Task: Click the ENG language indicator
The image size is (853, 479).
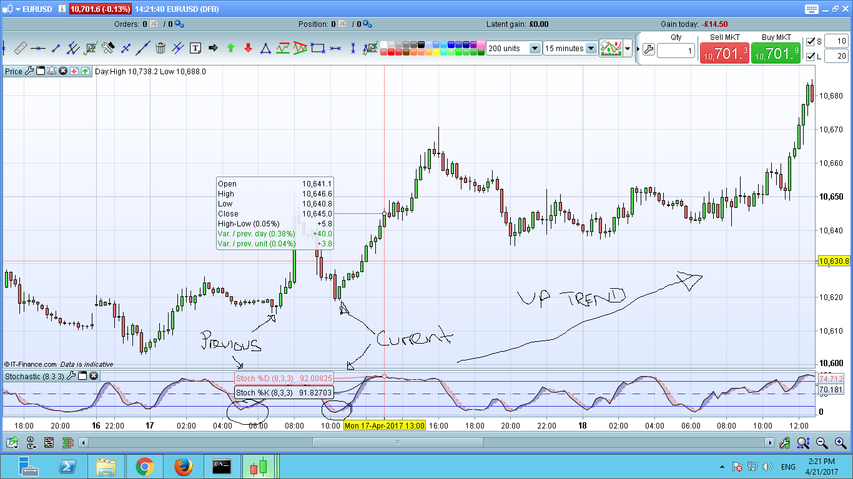Action: 788,467
